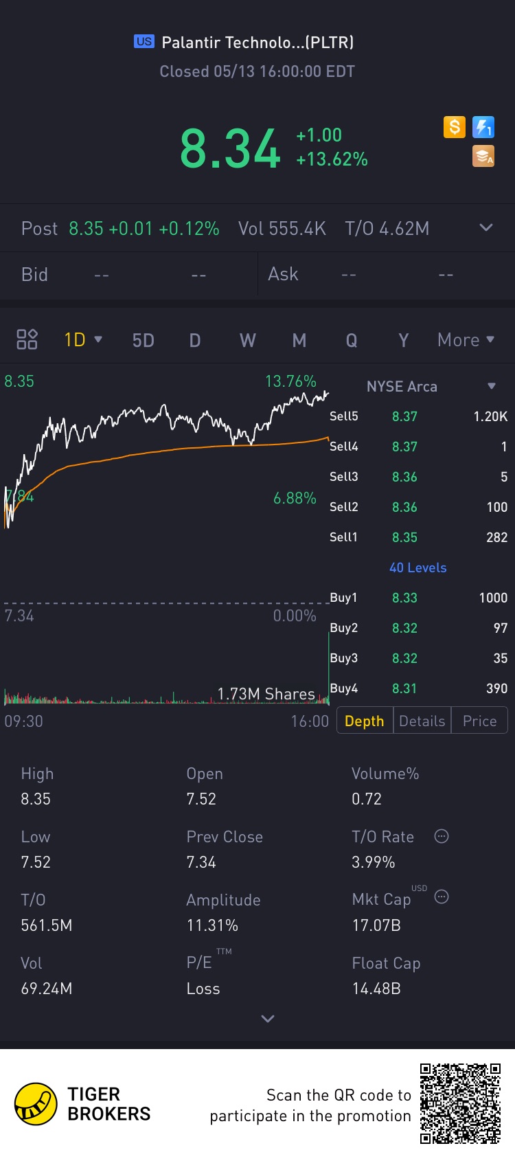Tap the Palantir Technolo...(PLTR) title

coord(257,42)
